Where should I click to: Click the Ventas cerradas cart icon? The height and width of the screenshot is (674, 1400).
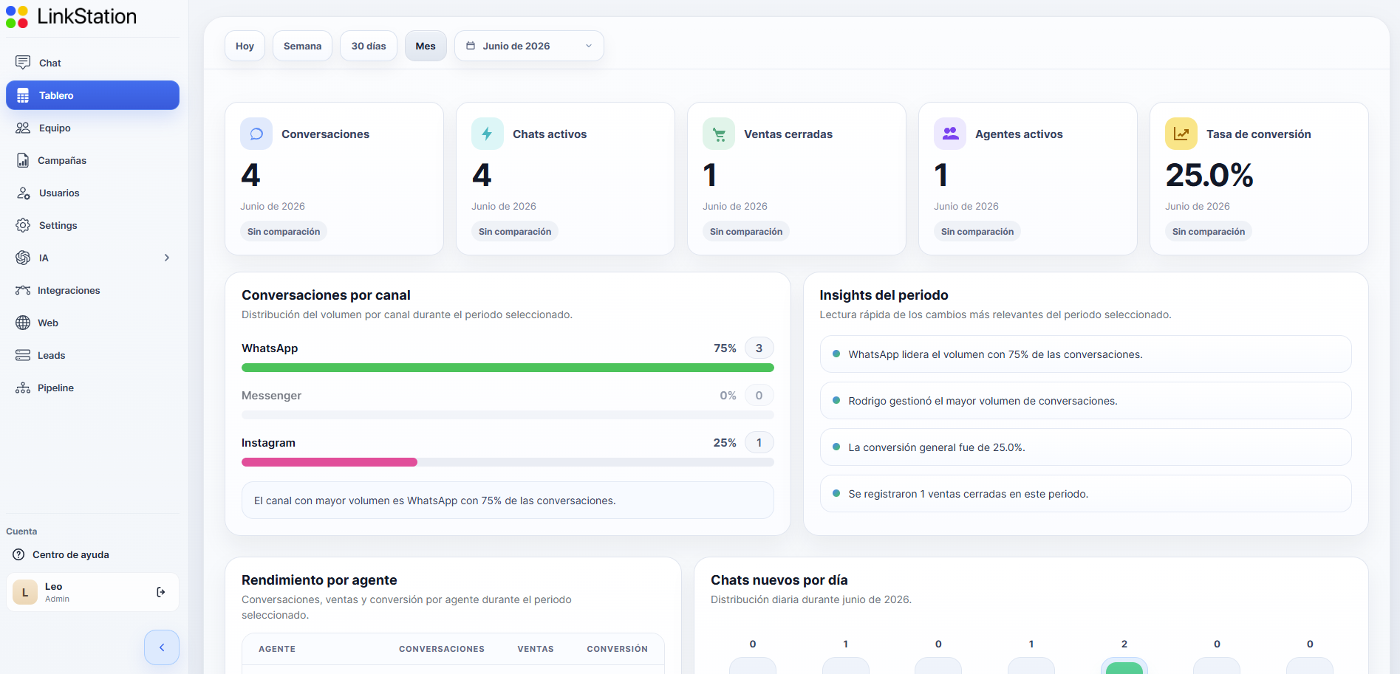(719, 134)
